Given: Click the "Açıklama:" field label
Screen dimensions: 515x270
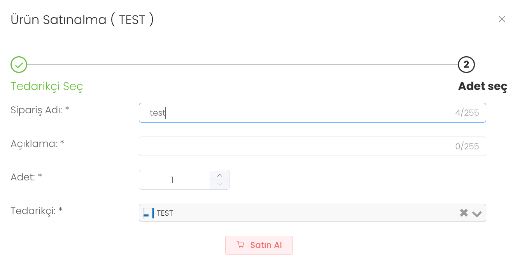Looking at the screenshot, I should [x=37, y=144].
